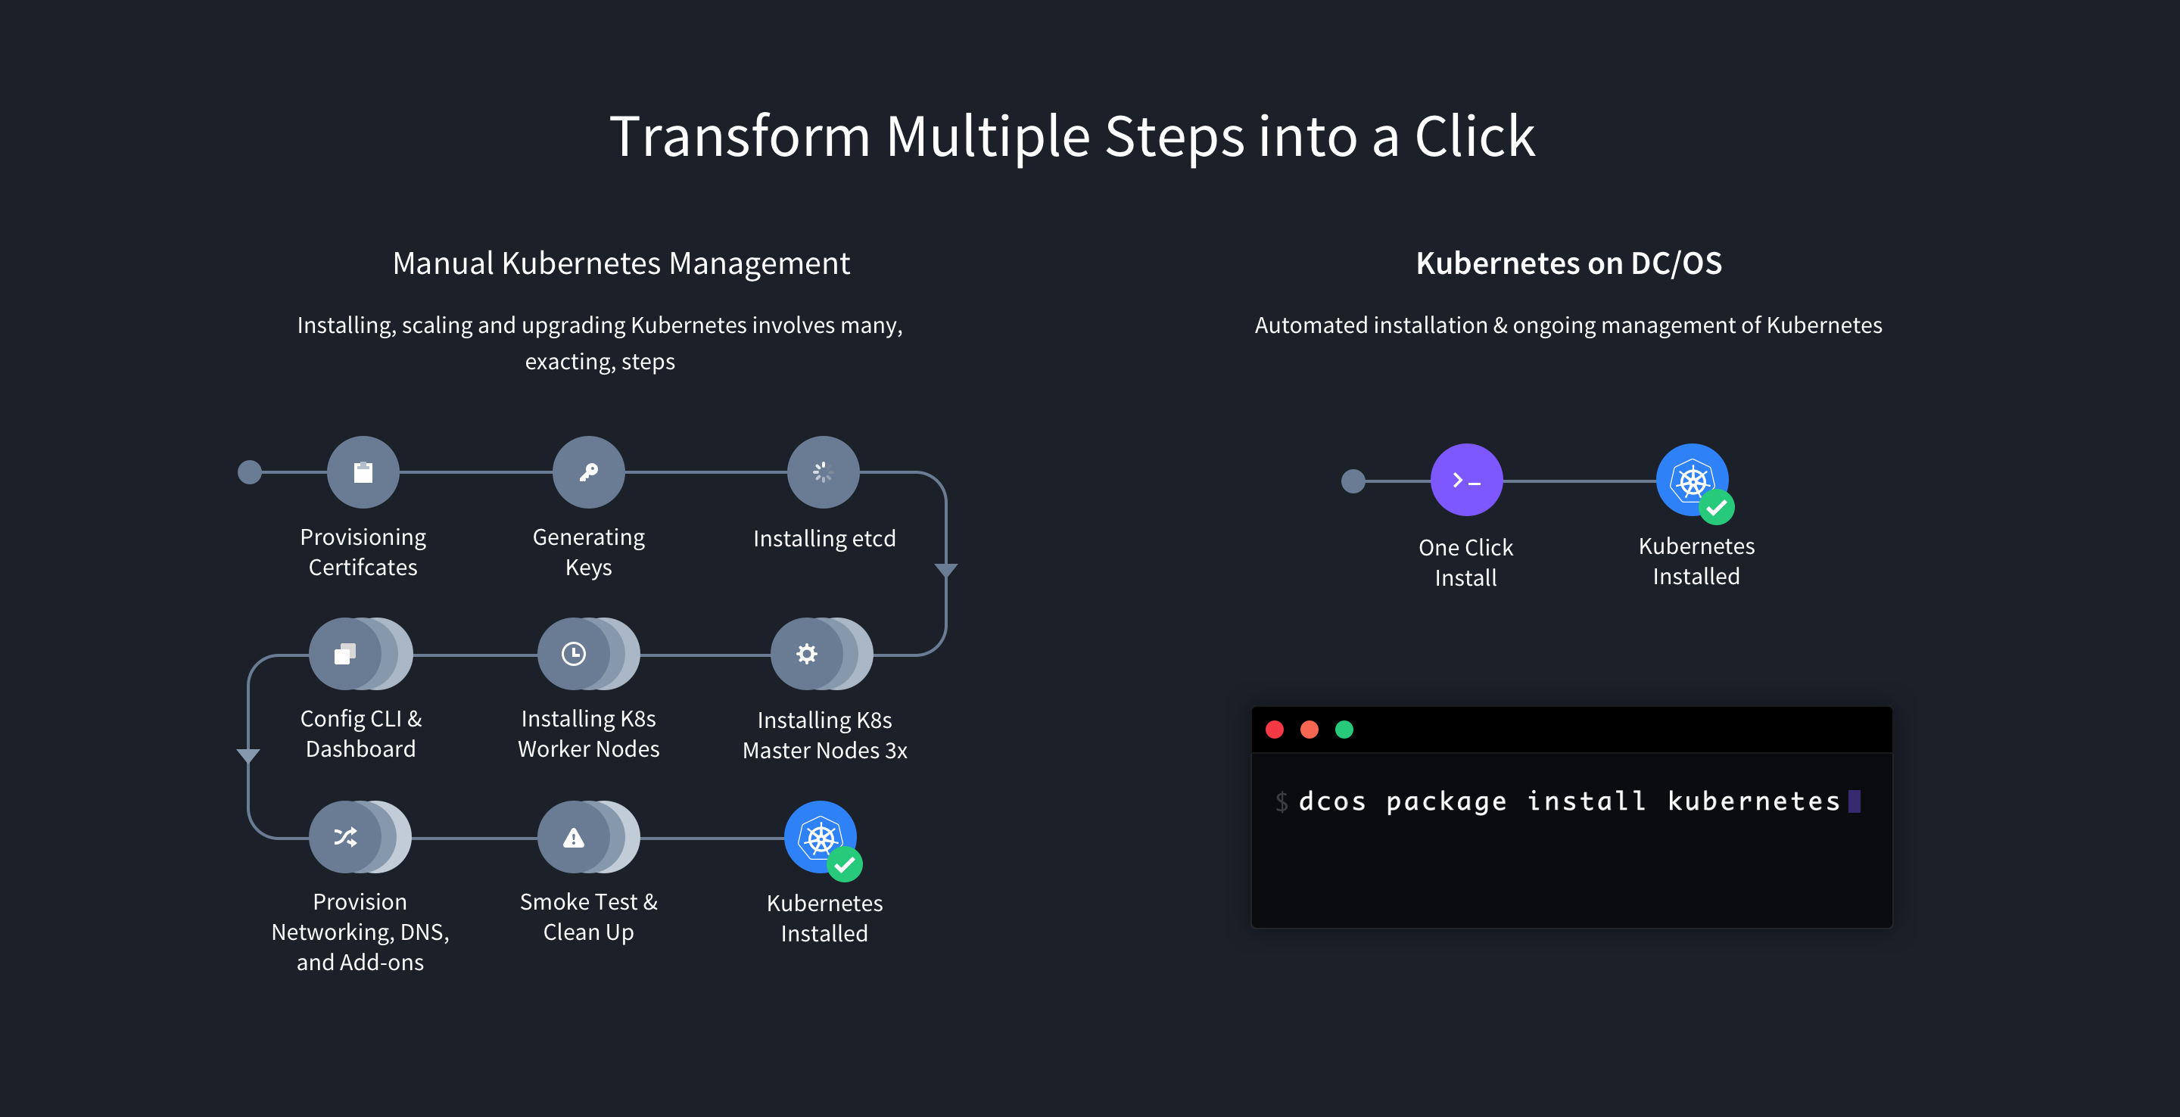
Task: Select the terminal command-line icon
Action: (1471, 480)
